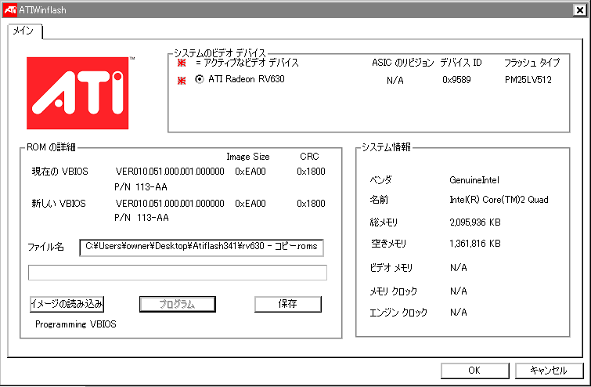The width and height of the screenshot is (591, 387).
Task: Click the プログラム button
Action: (178, 304)
